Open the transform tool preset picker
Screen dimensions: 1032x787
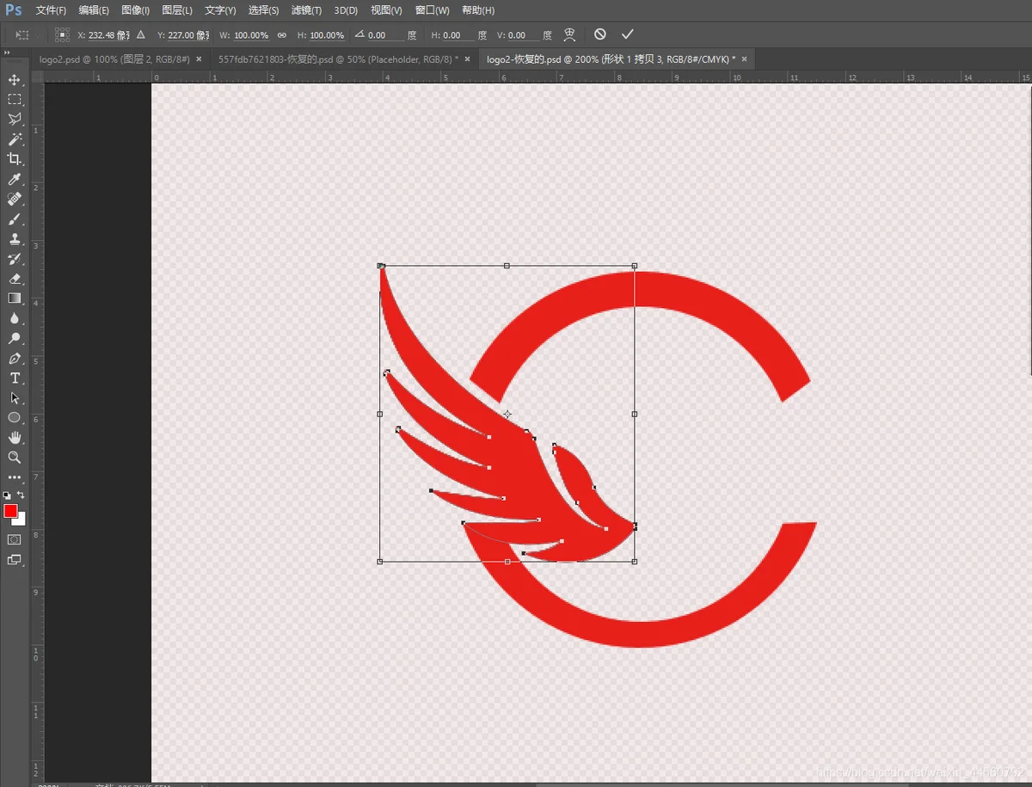coord(22,34)
